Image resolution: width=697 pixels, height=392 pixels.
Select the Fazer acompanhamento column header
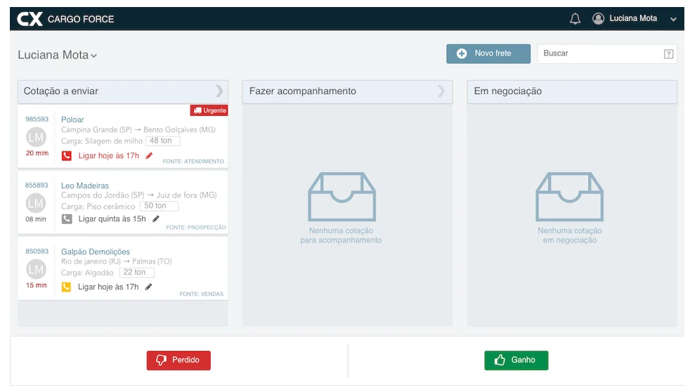pos(347,91)
